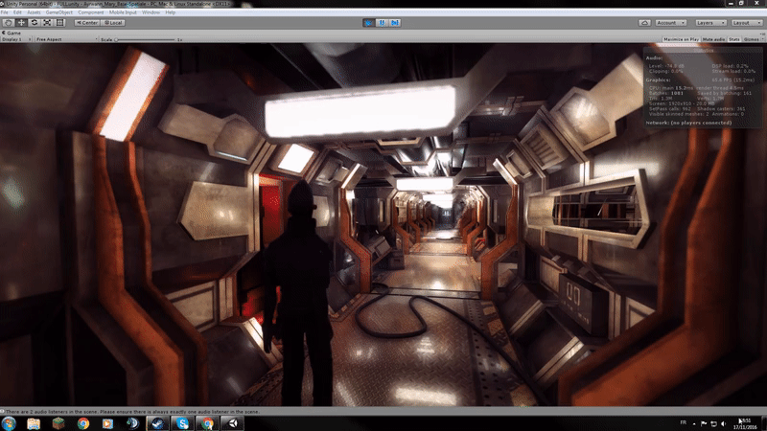Open the Game tab options menu
This screenshot has height=431, width=767.
tap(763, 34)
